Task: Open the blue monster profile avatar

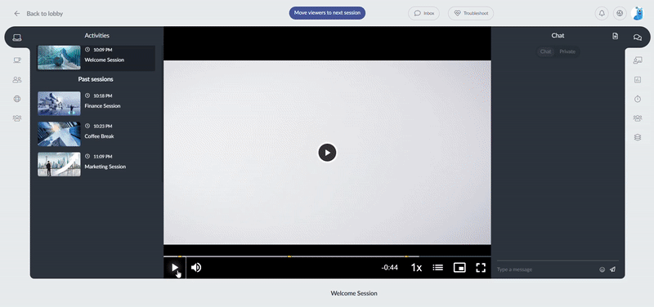Action: click(x=638, y=13)
